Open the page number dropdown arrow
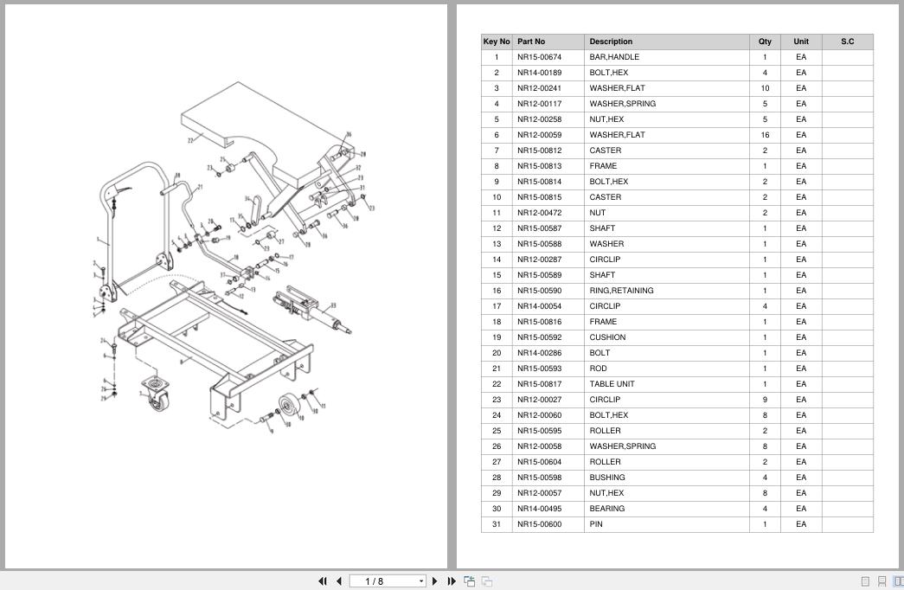 click(421, 581)
